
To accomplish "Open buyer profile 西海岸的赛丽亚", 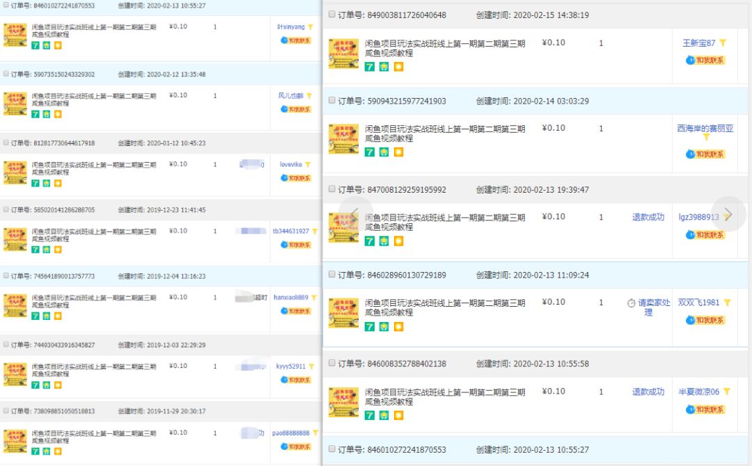I will [705, 129].
